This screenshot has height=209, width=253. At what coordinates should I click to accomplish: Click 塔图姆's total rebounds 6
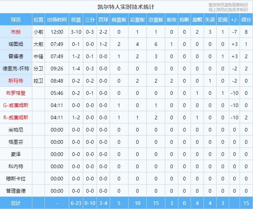click(x=156, y=44)
